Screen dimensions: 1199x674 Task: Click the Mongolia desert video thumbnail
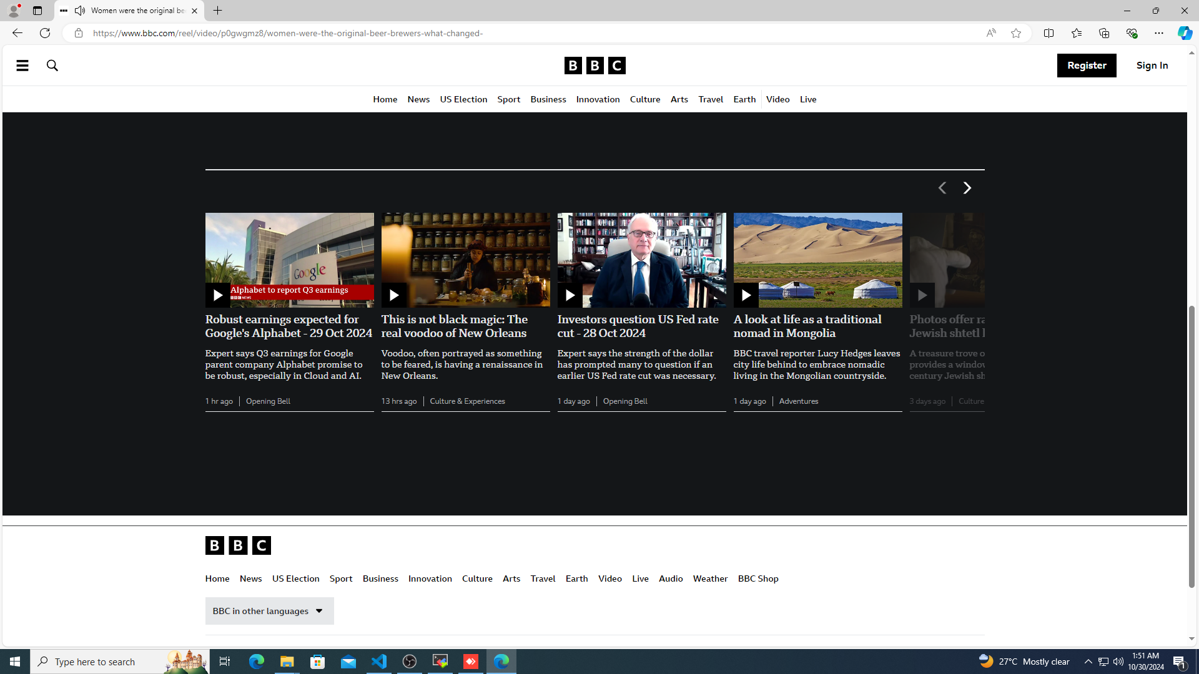tap(817, 260)
